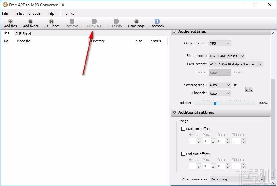Click the Start offset Millisec. field
The width and height of the screenshot is (277, 186).
237,141
